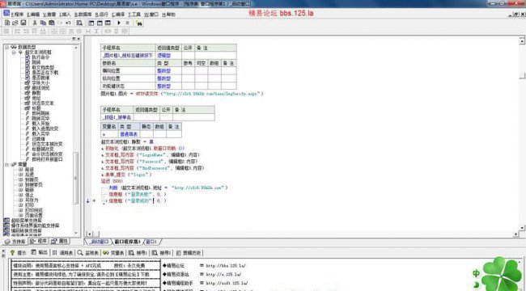526x291 pixels.
Task: Click the binoculars search toolbar icon
Action: point(139,23)
